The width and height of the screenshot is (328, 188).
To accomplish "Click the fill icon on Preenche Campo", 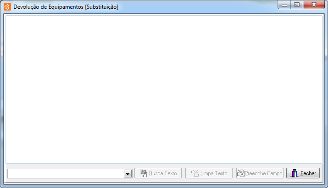I will click(x=241, y=173).
